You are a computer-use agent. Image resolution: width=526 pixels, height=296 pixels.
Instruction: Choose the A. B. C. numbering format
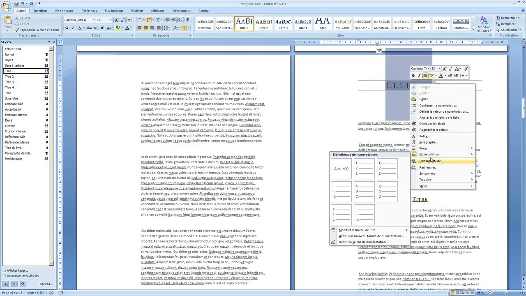(364, 192)
